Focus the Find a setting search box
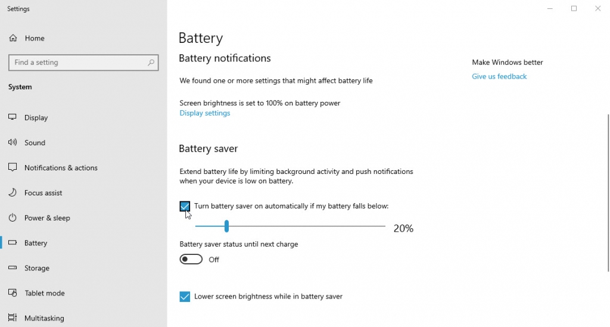The width and height of the screenshot is (610, 327). 77,63
